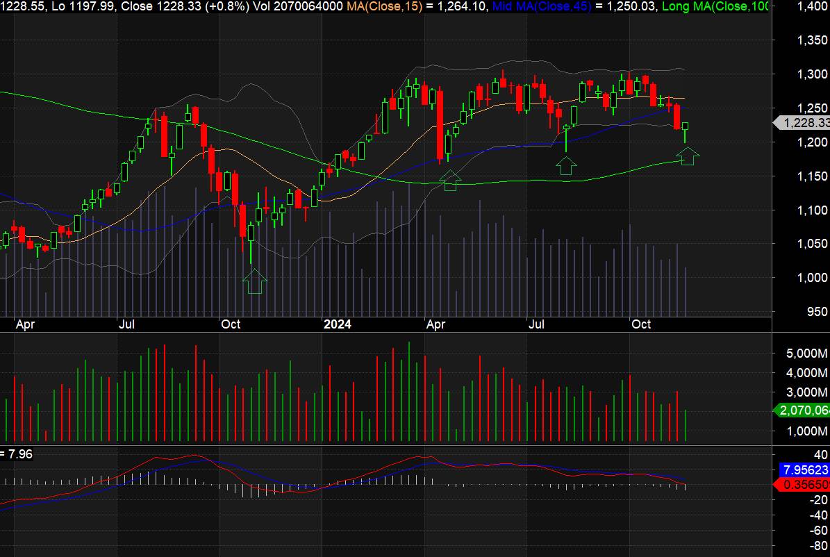Click the 2024 year label on time axis
Viewport: 830px width, 557px height.
337,324
